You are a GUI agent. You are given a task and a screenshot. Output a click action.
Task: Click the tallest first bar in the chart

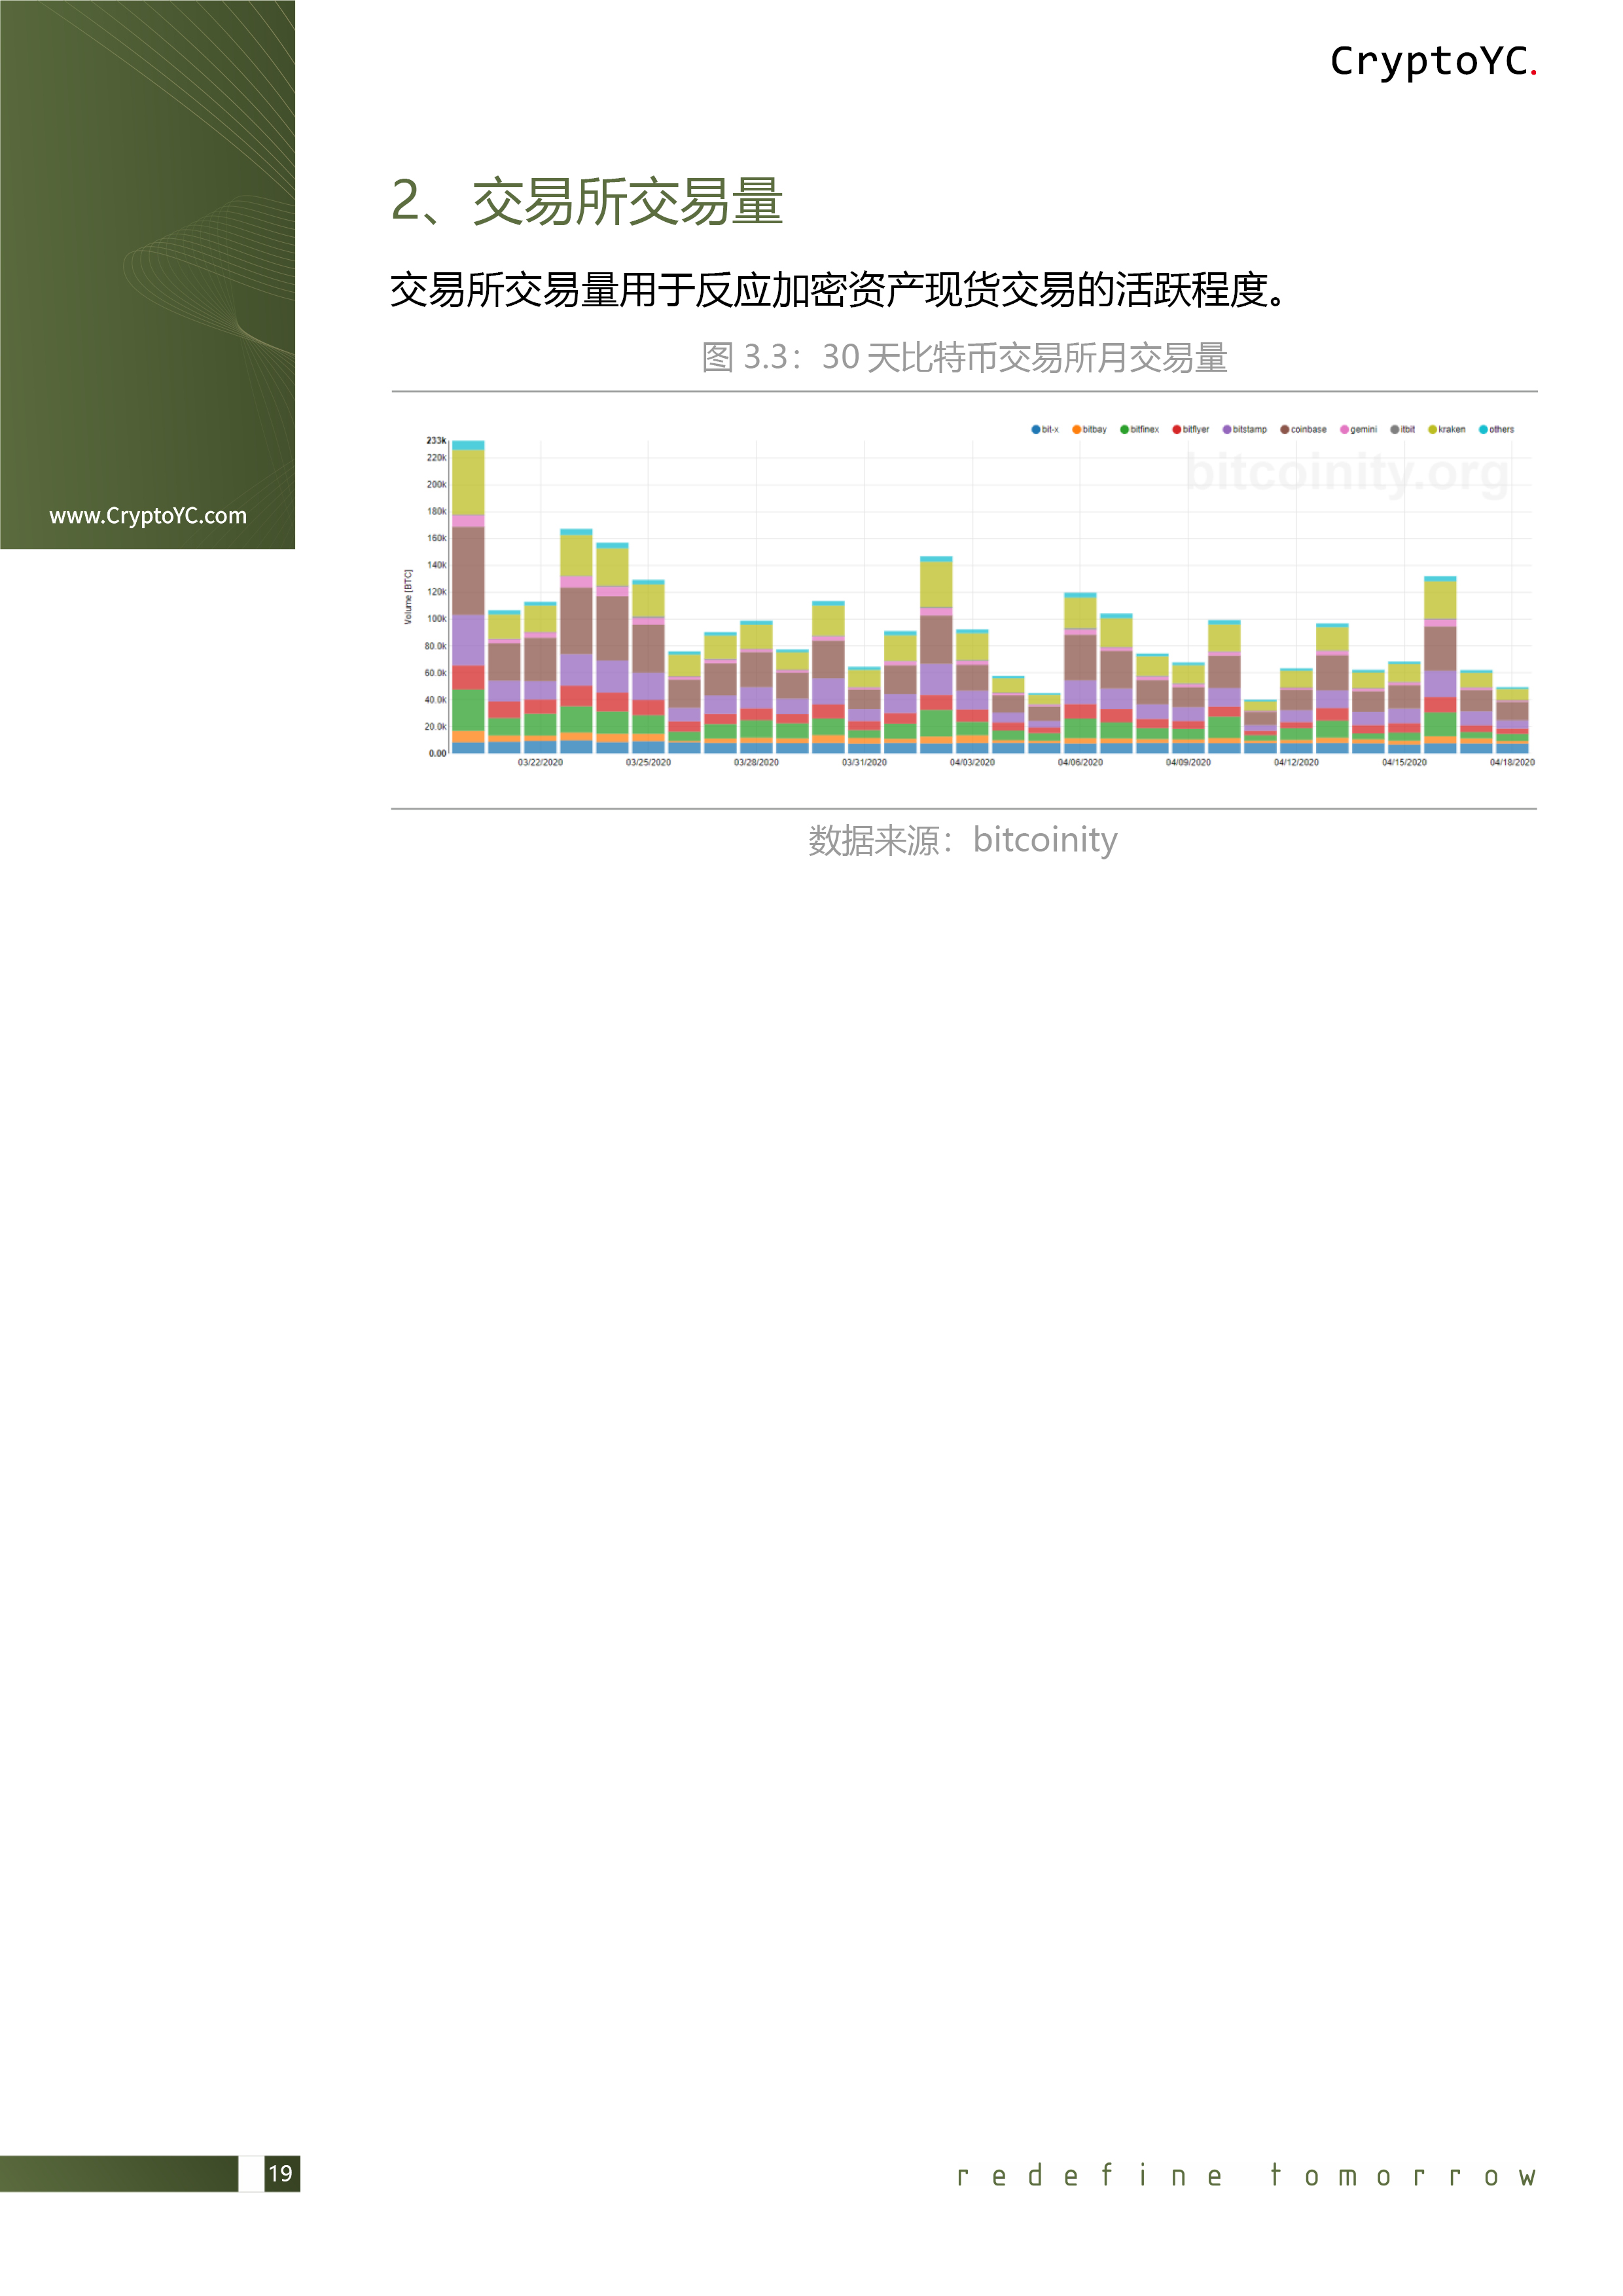pos(468,597)
